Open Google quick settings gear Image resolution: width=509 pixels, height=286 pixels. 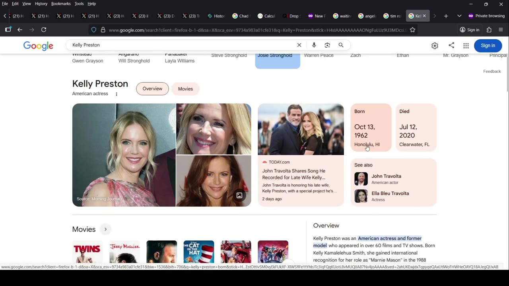point(435,46)
